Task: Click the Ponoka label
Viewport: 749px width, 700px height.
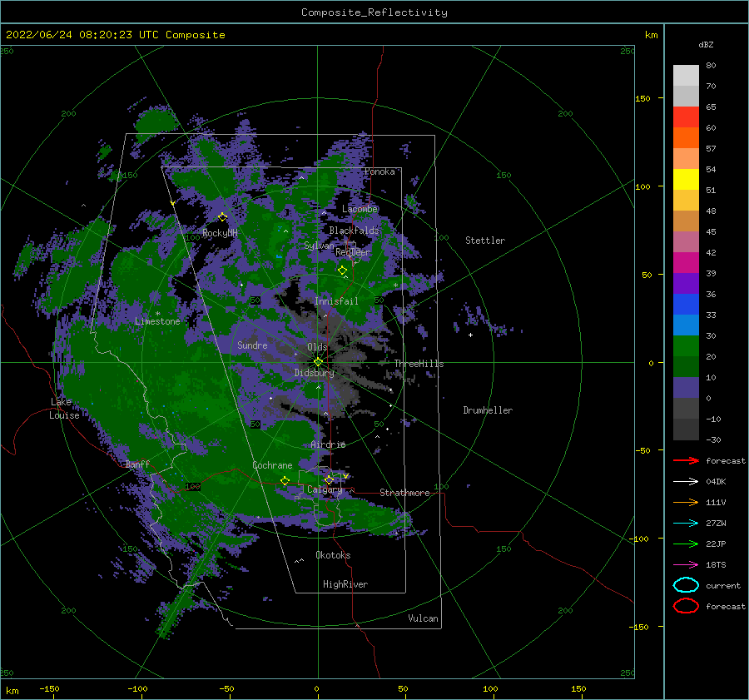Action: (379, 171)
